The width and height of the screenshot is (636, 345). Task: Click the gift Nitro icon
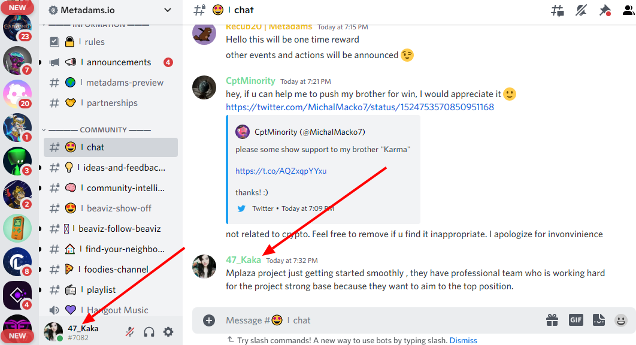(552, 320)
